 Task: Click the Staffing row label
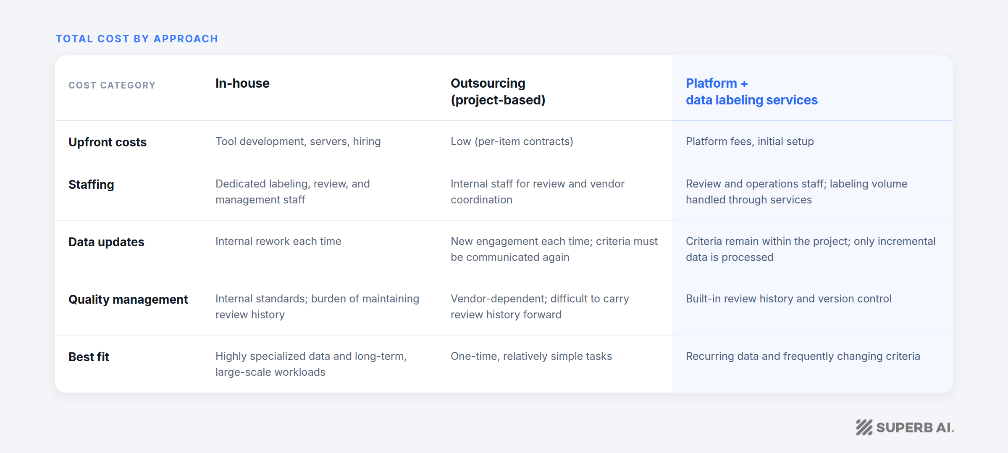click(91, 185)
